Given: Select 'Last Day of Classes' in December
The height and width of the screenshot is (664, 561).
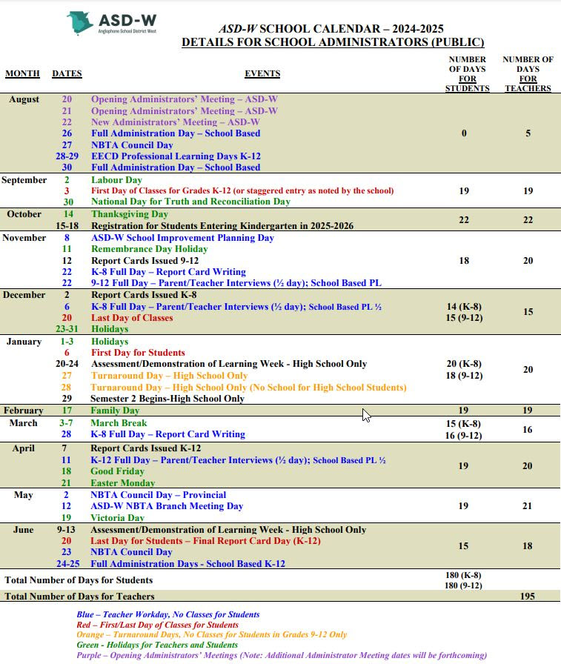Looking at the screenshot, I should [x=132, y=318].
